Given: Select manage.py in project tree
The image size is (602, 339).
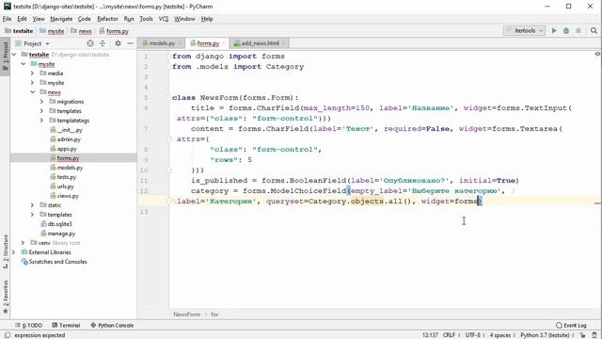Looking at the screenshot, I should (61, 234).
